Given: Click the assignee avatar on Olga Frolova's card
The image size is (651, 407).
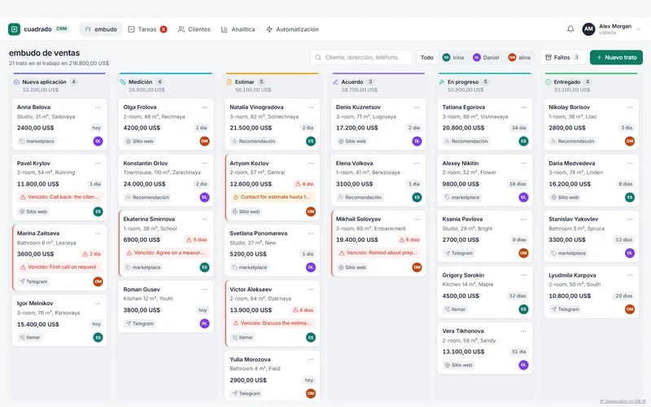Looking at the screenshot, I should (x=205, y=141).
